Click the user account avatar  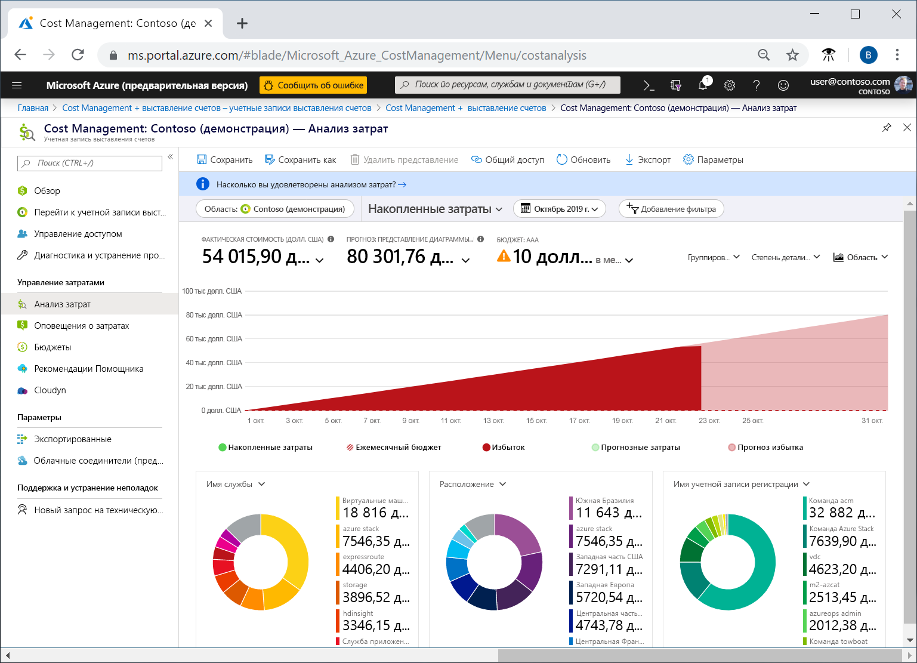(903, 85)
